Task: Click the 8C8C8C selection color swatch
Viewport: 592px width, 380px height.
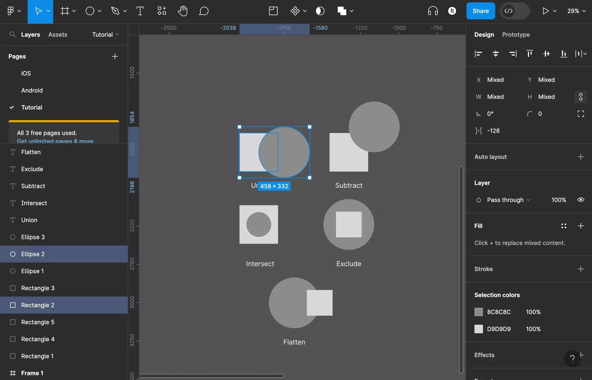Action: [x=478, y=312]
